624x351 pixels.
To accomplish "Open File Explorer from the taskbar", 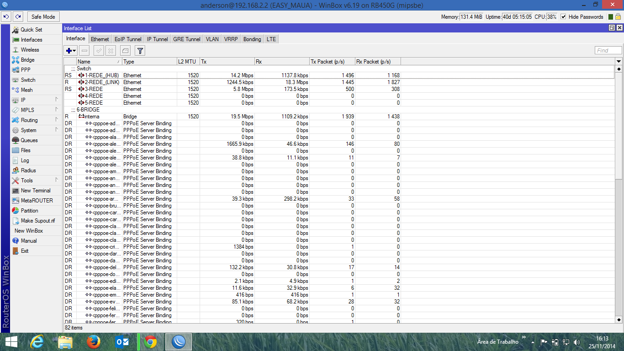I will [65, 341].
